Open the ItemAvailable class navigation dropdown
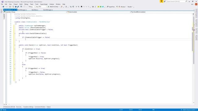The width and height of the screenshot is (198, 111). tap(99, 12)
